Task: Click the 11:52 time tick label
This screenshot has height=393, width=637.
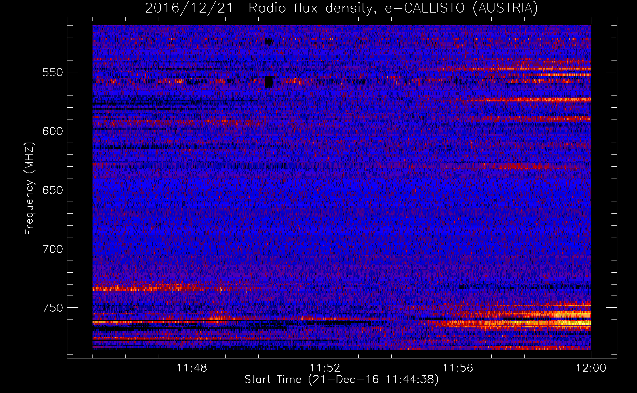Action: click(x=325, y=368)
